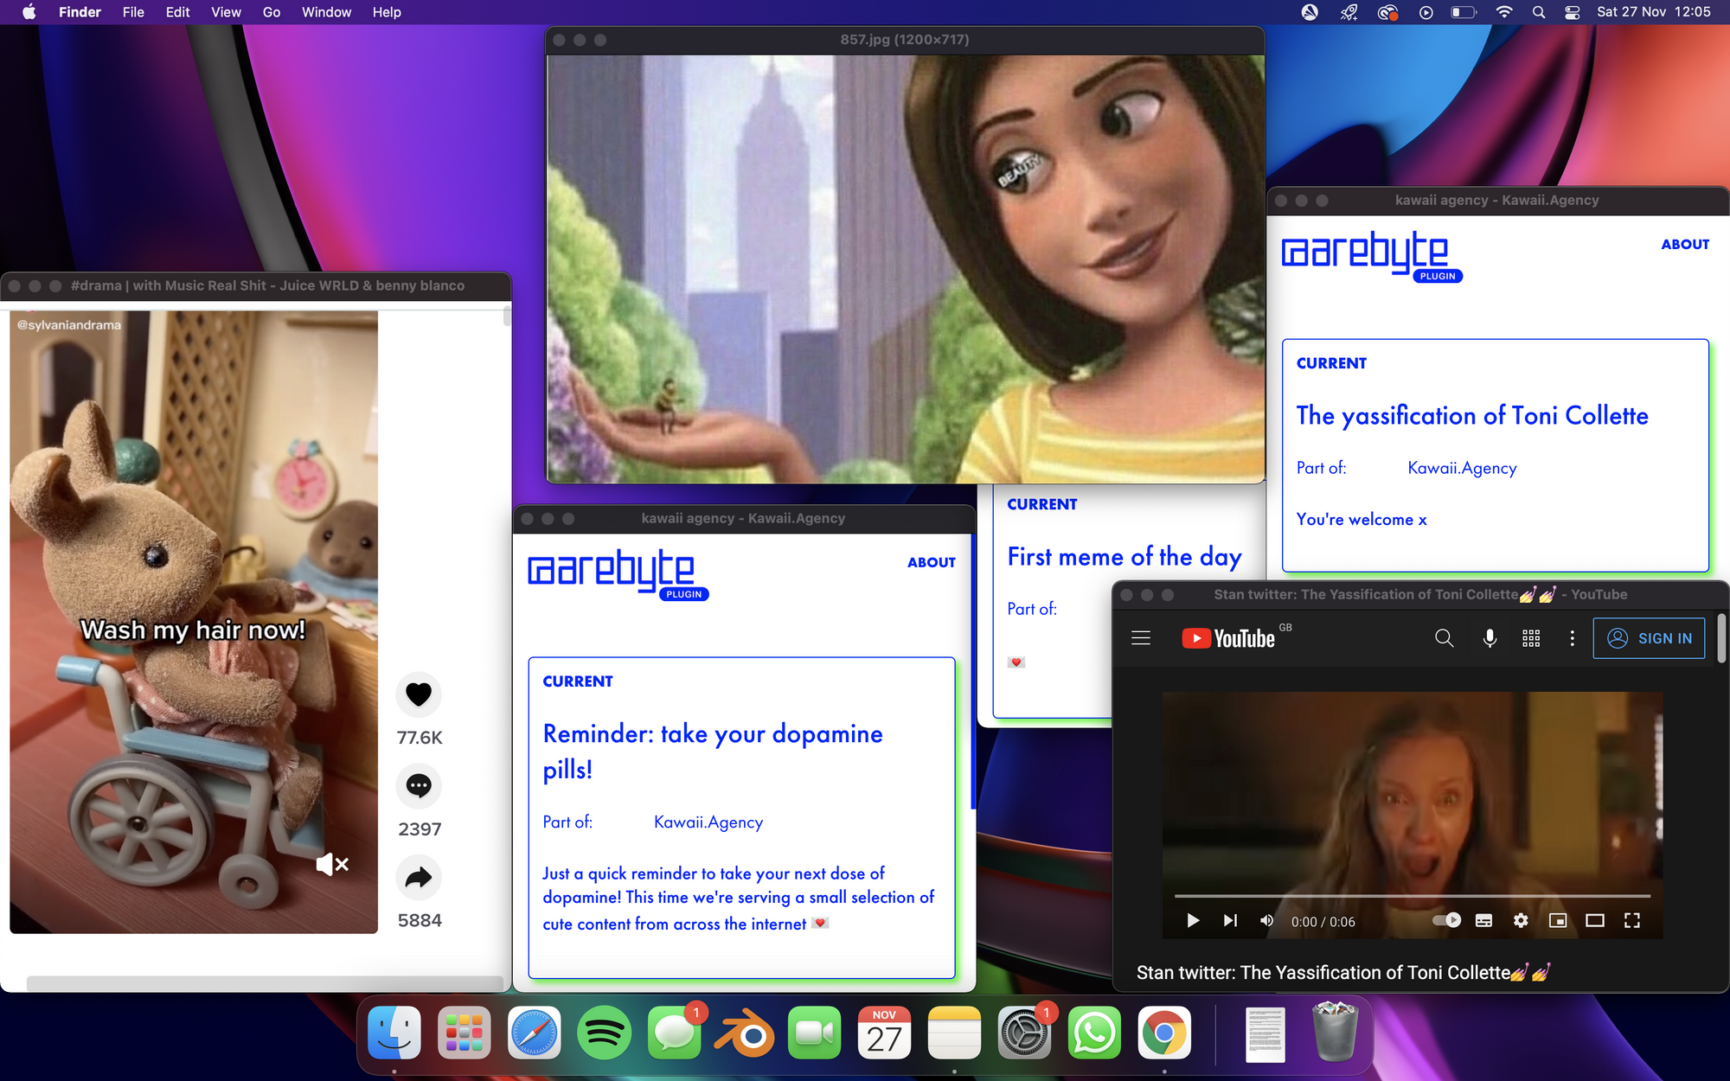Screen dimensions: 1730x1081
Task: Open the File menu
Action: tap(133, 12)
